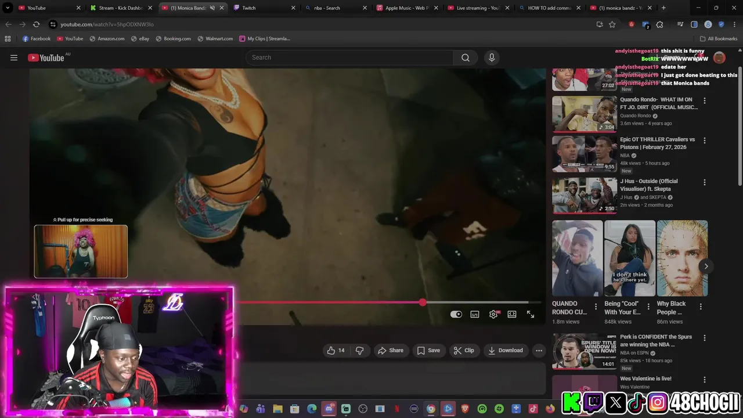Open browser media controls icon
Screen dimensions: 743x418
pyautogui.click(x=680, y=24)
